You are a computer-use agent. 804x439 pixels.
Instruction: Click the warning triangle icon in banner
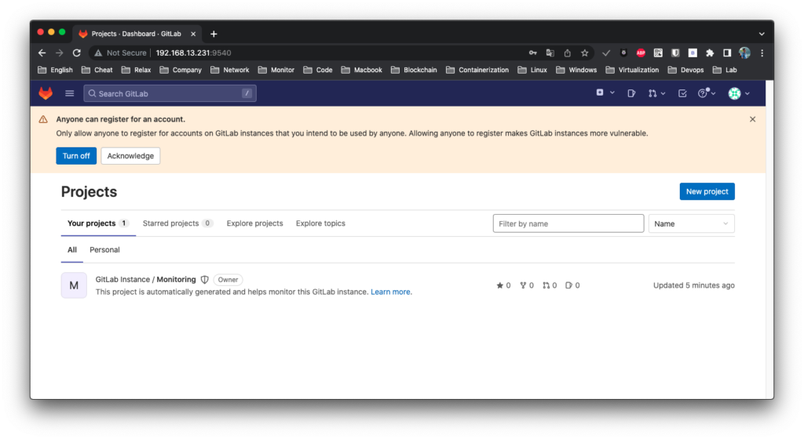(x=43, y=119)
